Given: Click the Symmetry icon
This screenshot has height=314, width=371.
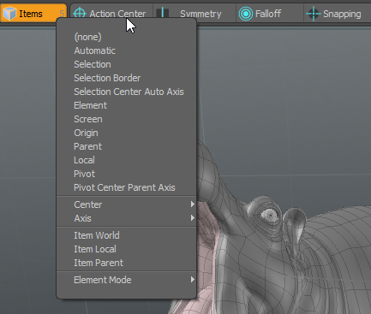Looking at the screenshot, I should click(163, 13).
